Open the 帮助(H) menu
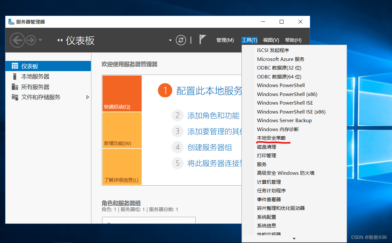The width and height of the screenshot is (392, 243). (x=293, y=40)
